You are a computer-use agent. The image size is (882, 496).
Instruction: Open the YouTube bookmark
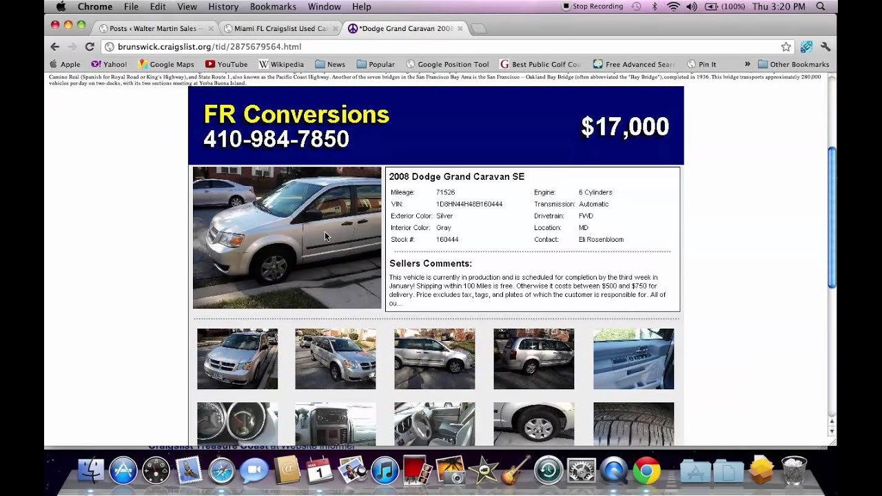(x=226, y=64)
